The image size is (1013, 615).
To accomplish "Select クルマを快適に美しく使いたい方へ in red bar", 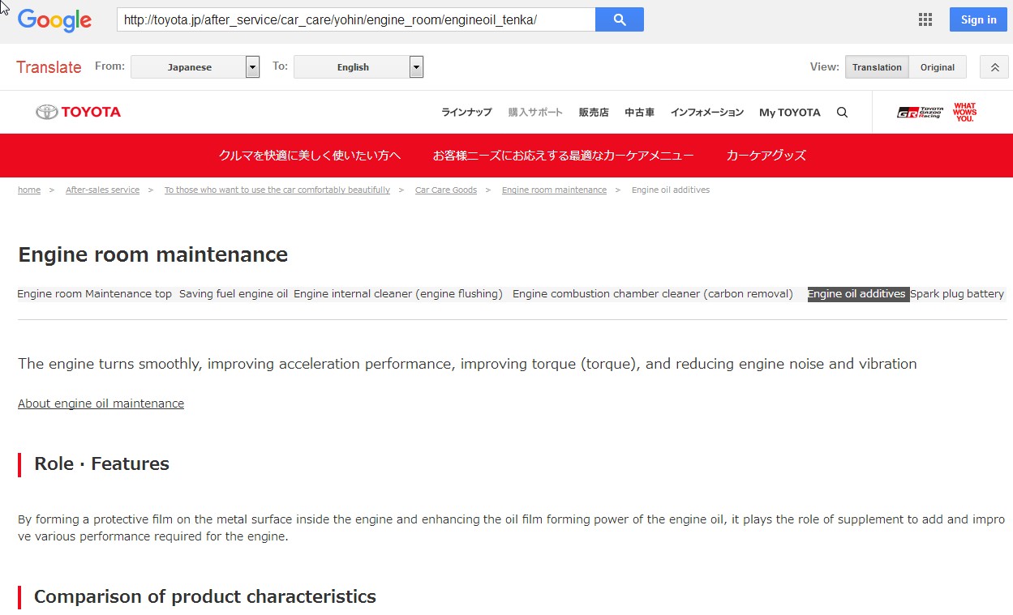I will [x=310, y=156].
